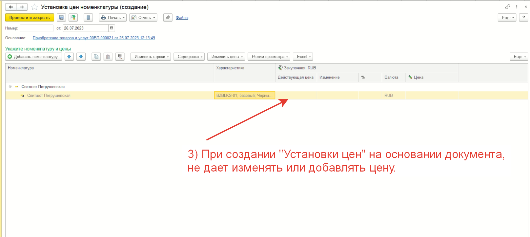The image size is (530, 237).
Task: Move row up with blue arrow
Action: (69, 57)
